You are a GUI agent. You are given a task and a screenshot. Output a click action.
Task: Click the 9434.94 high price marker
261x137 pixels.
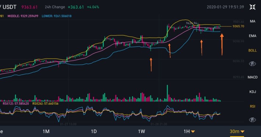pyautogui.click(x=192, y=23)
